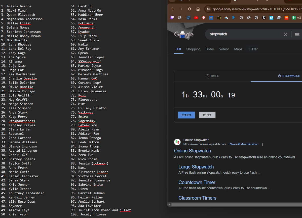
Task: Click '64. SSSniperwolf' in the list
Action: coord(86,62)
